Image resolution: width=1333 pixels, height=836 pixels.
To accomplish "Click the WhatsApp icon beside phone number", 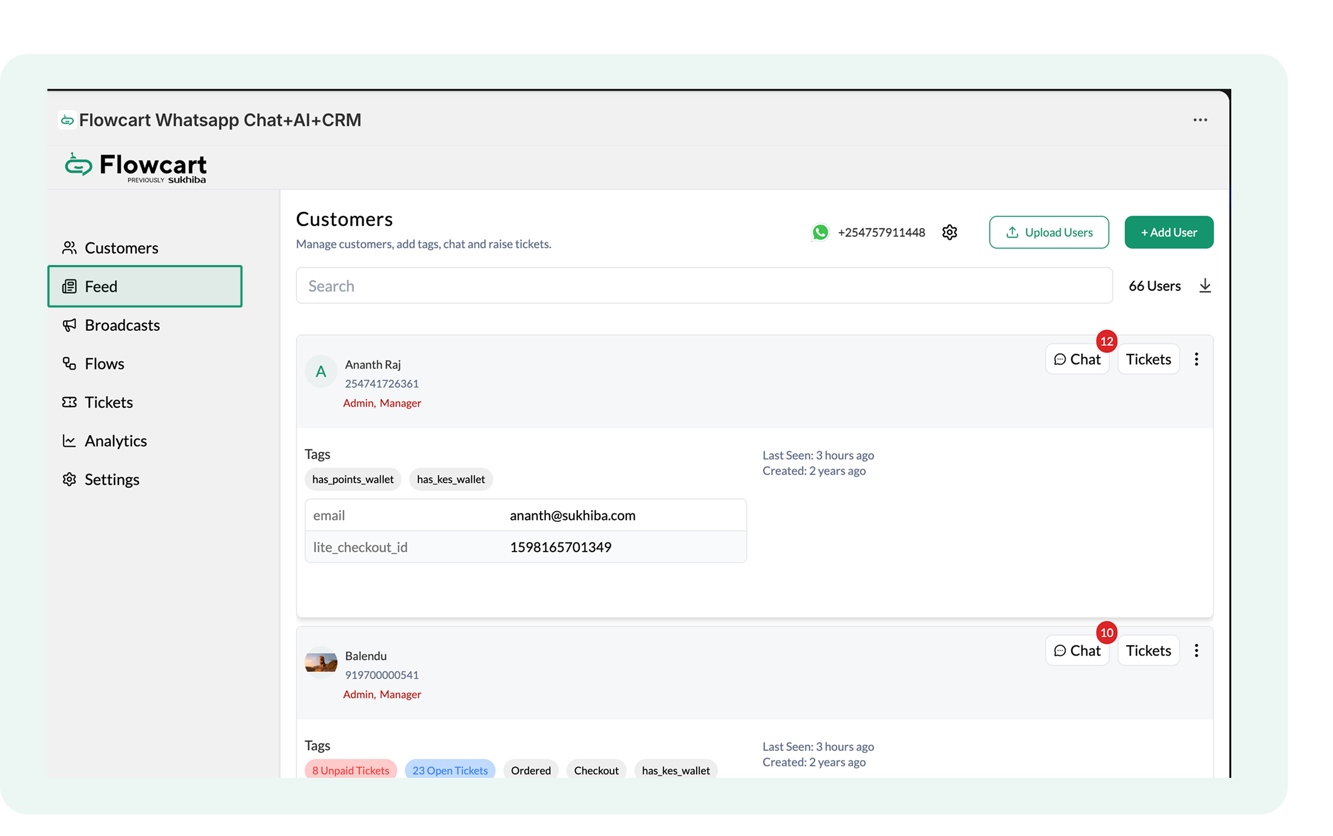I will click(x=820, y=232).
